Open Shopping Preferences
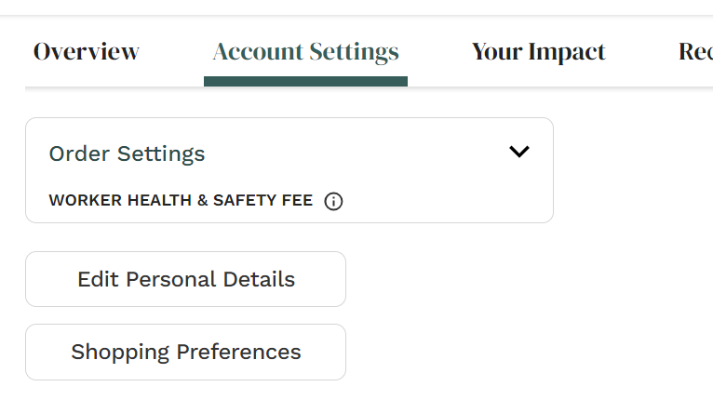The width and height of the screenshot is (713, 400). [185, 353]
